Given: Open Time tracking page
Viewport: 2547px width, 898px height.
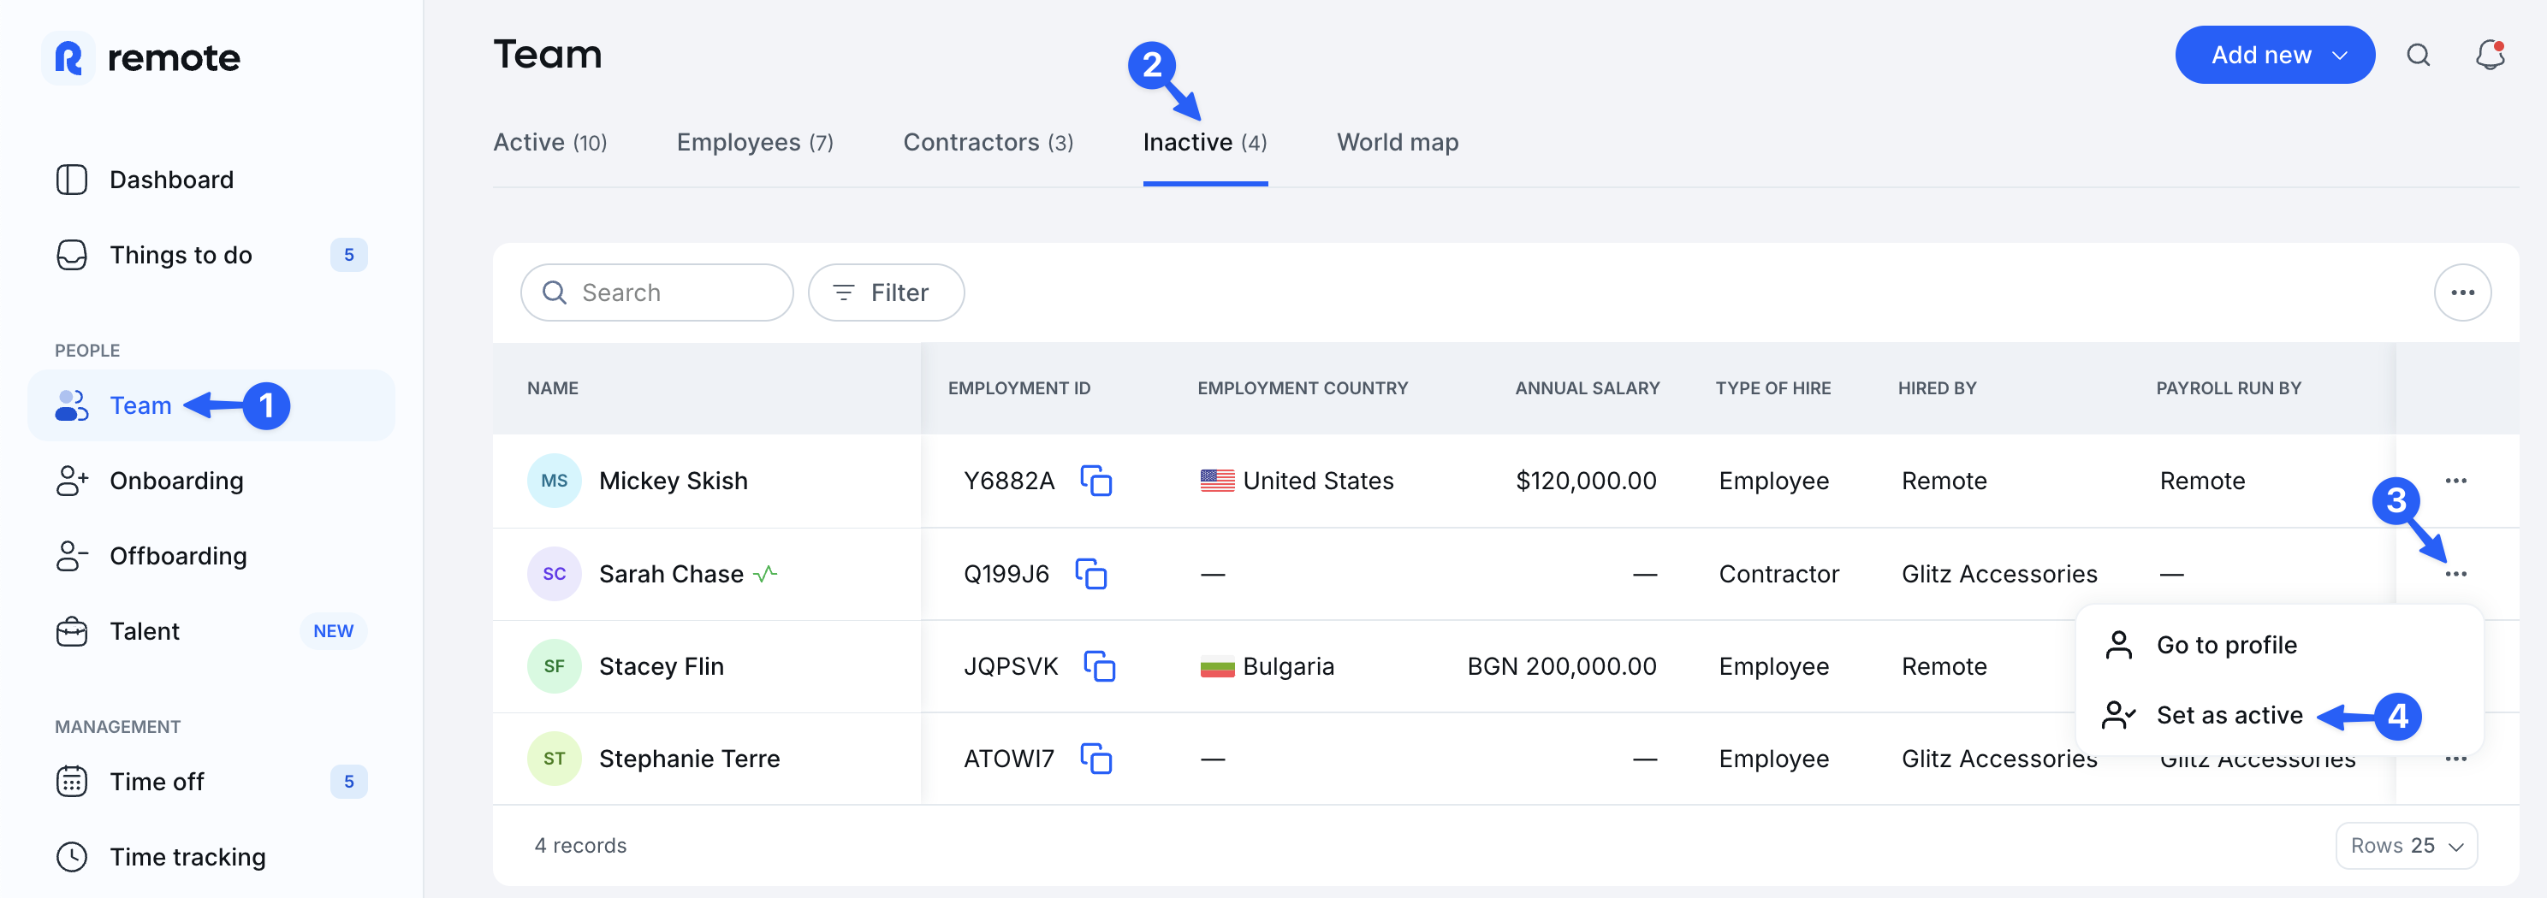Looking at the screenshot, I should click(211, 856).
